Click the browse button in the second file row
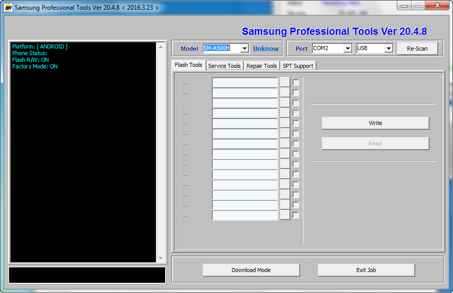The height and width of the screenshot is (293, 453). pos(285,92)
